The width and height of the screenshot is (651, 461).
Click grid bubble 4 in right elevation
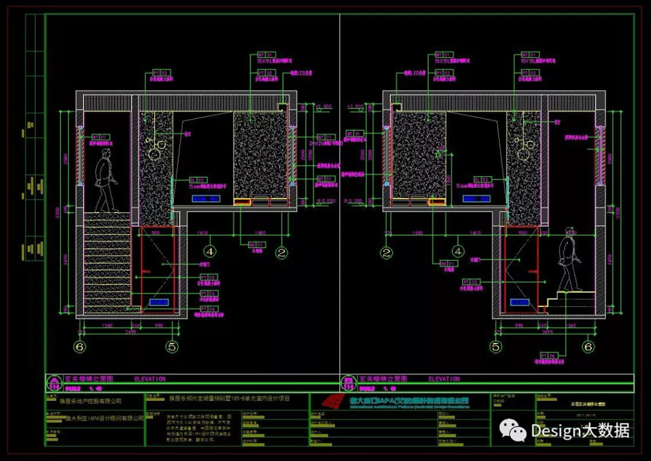click(458, 252)
